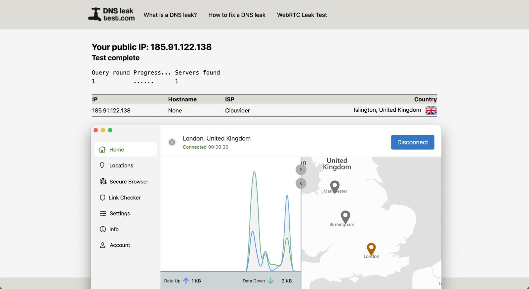Click the circled 'i' Info icon
Screen dimensions: 529x289
click(103, 229)
